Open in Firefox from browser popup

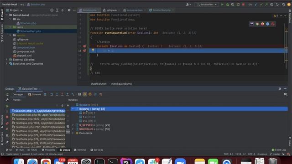(262, 24)
